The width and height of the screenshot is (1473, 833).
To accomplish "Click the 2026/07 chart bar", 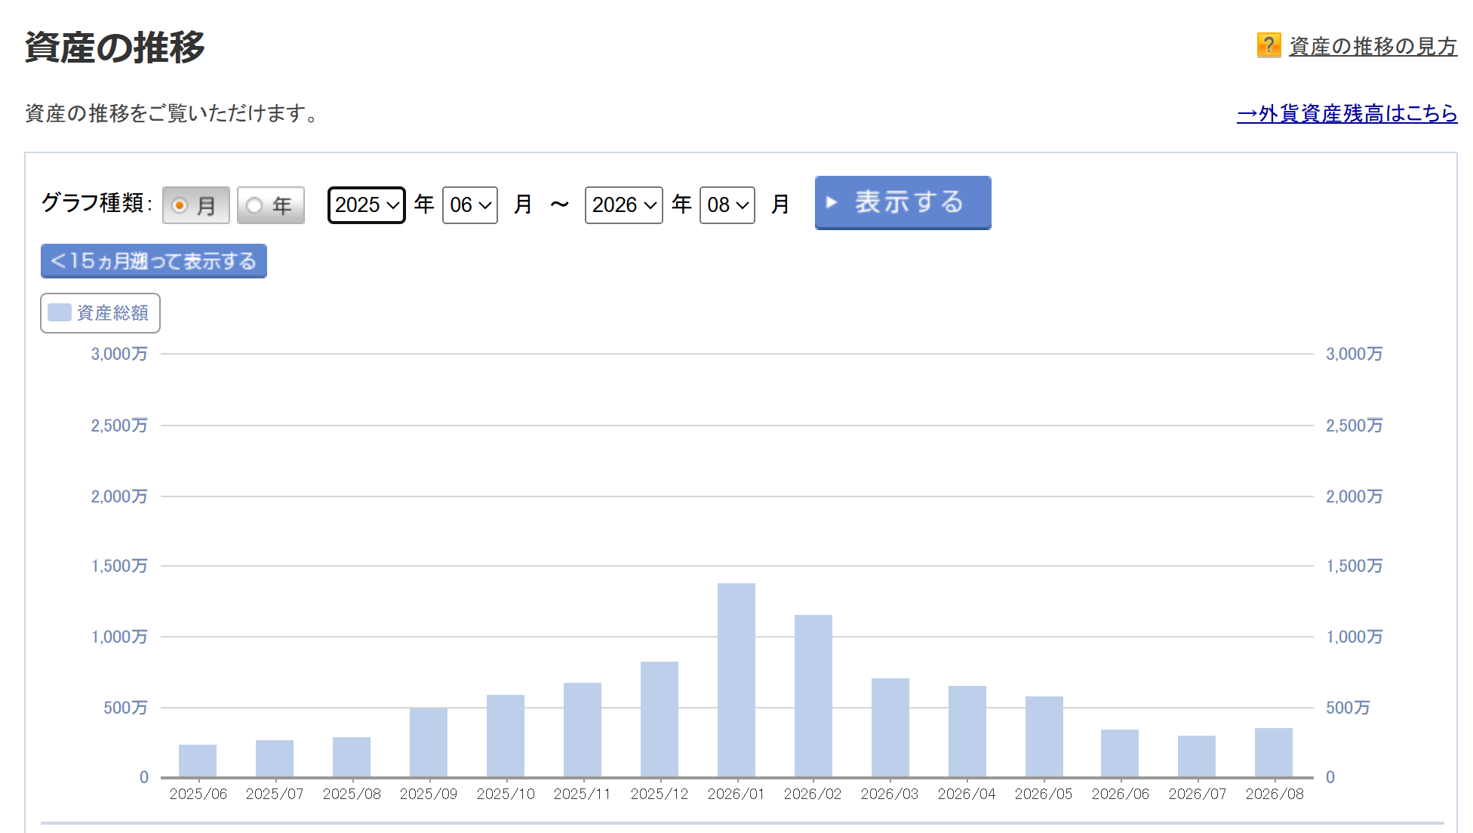I will coord(1197,756).
